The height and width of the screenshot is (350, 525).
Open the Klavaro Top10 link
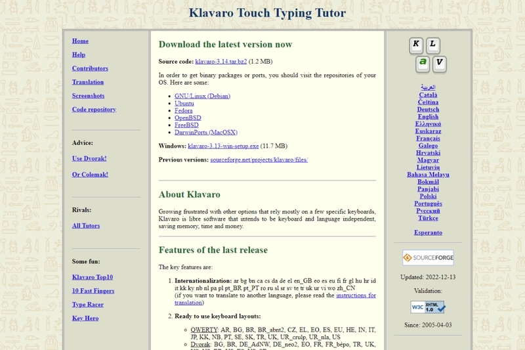pos(93,277)
